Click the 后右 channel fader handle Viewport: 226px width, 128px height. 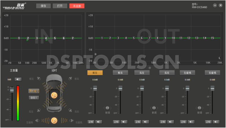167,88
